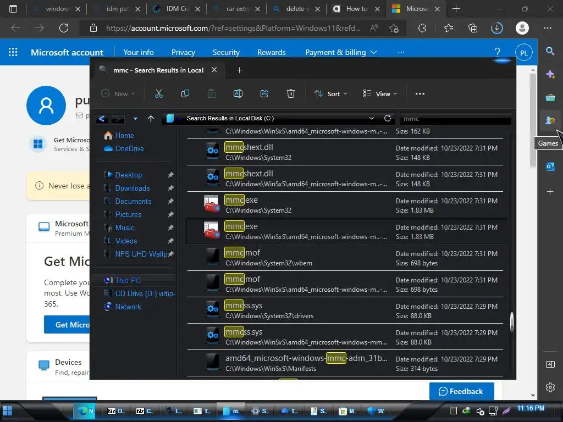563x422 pixels.
Task: Open the Help question mark in Microsoft account
Action: pos(497,52)
